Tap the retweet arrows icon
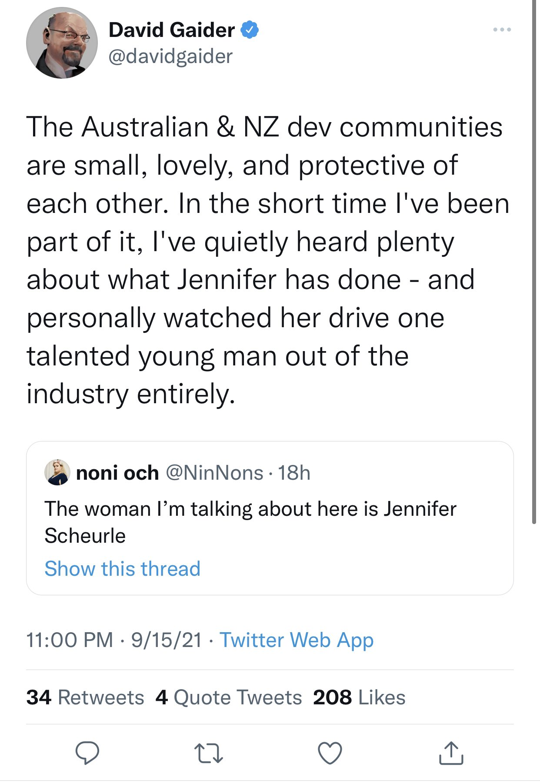The width and height of the screenshot is (540, 783). tap(209, 753)
